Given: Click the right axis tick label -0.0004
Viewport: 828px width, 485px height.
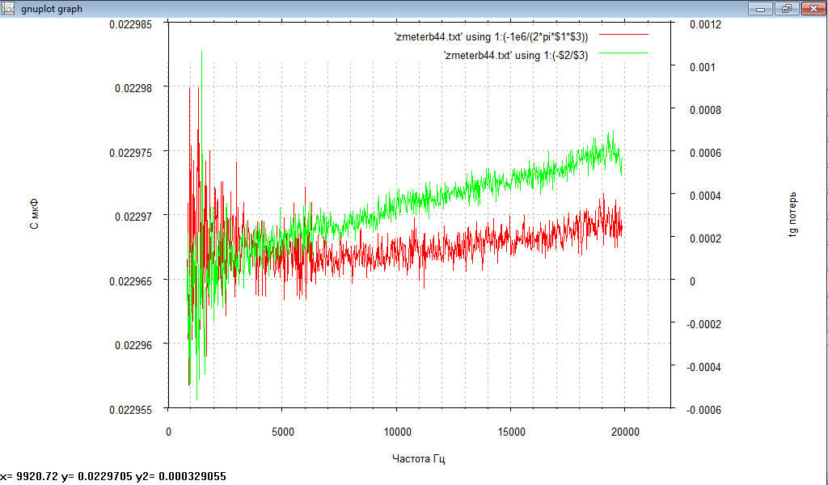Looking at the screenshot, I should click(x=704, y=367).
